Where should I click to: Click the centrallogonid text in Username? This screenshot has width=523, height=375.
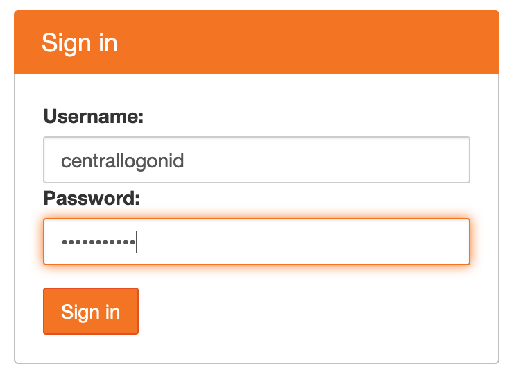coord(122,161)
